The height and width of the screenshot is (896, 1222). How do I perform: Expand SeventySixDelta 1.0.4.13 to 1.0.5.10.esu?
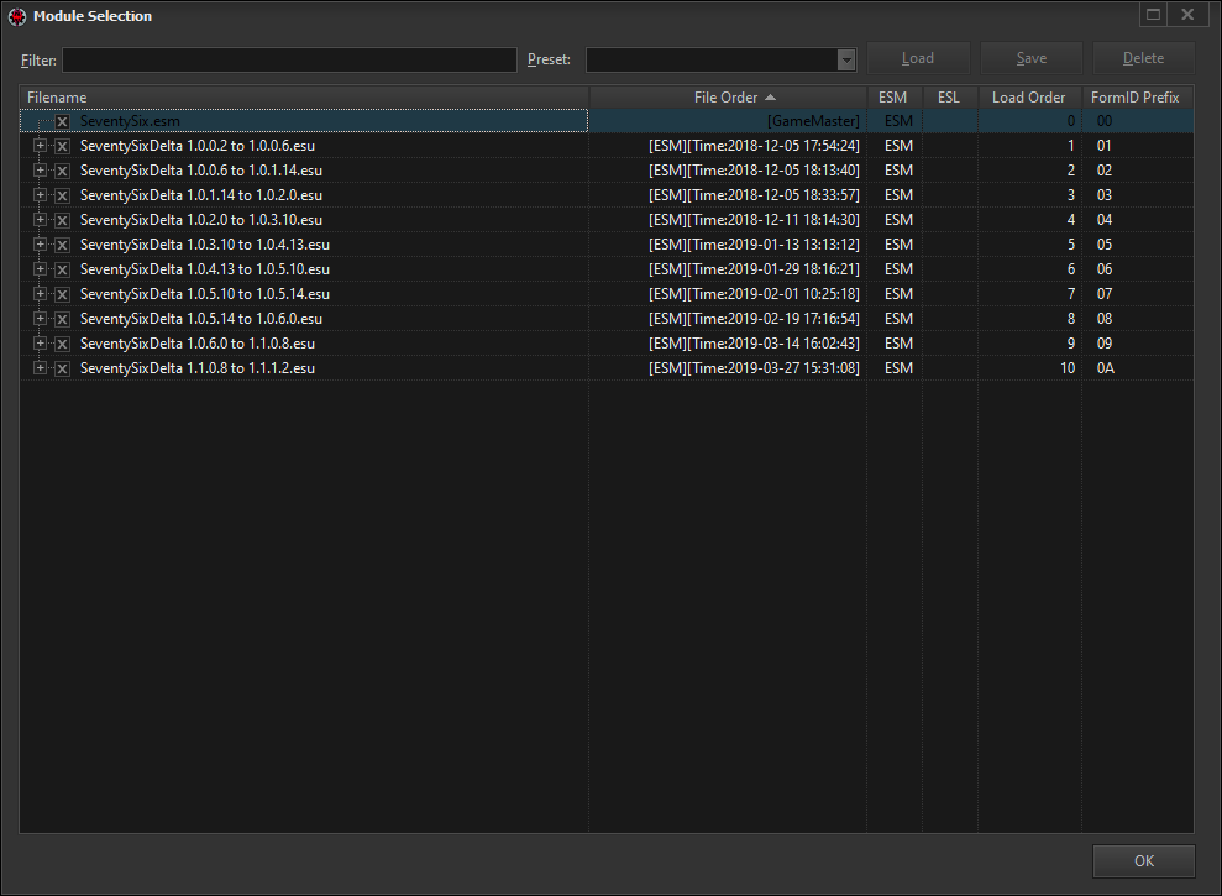pos(40,269)
